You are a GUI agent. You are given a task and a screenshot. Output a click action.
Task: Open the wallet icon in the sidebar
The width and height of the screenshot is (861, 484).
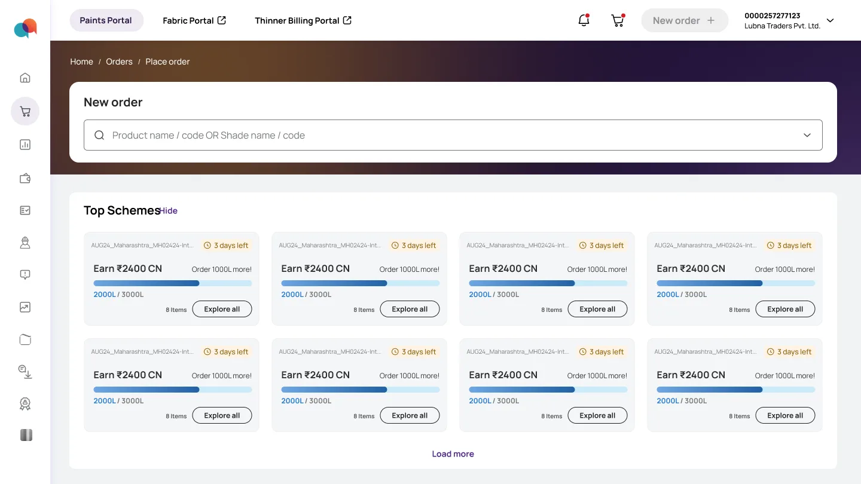[x=25, y=178]
